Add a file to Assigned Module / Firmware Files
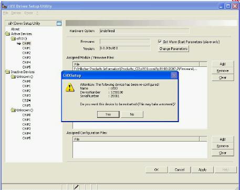This screenshot has height=190, width=240. [223, 64]
